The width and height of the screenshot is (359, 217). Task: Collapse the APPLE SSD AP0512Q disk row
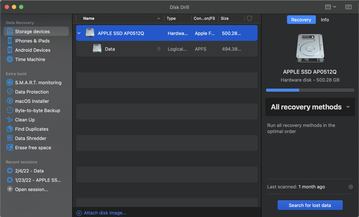(x=79, y=33)
